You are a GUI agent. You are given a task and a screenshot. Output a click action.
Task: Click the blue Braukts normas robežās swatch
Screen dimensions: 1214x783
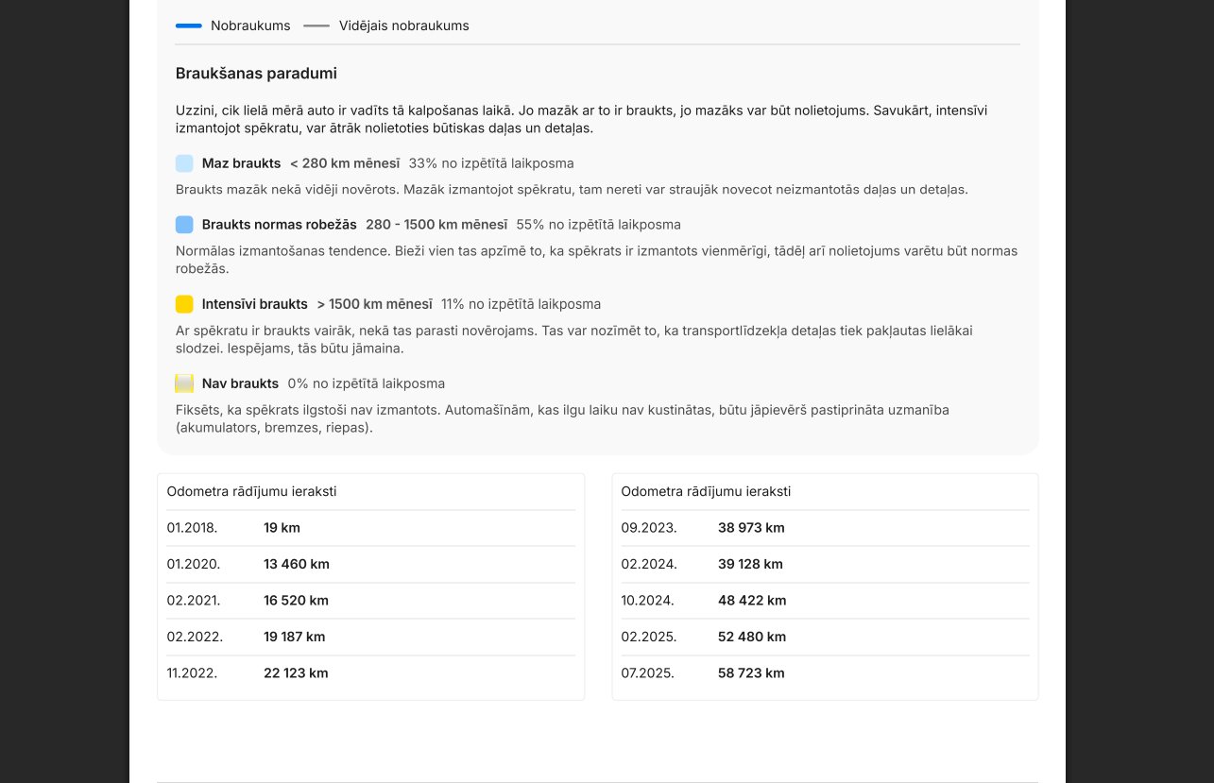click(184, 225)
